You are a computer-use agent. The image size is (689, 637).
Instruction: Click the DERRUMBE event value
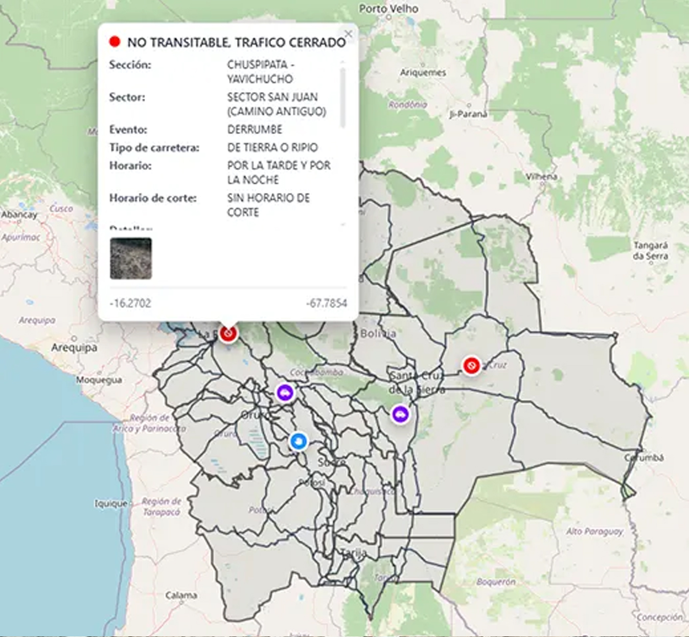click(x=255, y=130)
